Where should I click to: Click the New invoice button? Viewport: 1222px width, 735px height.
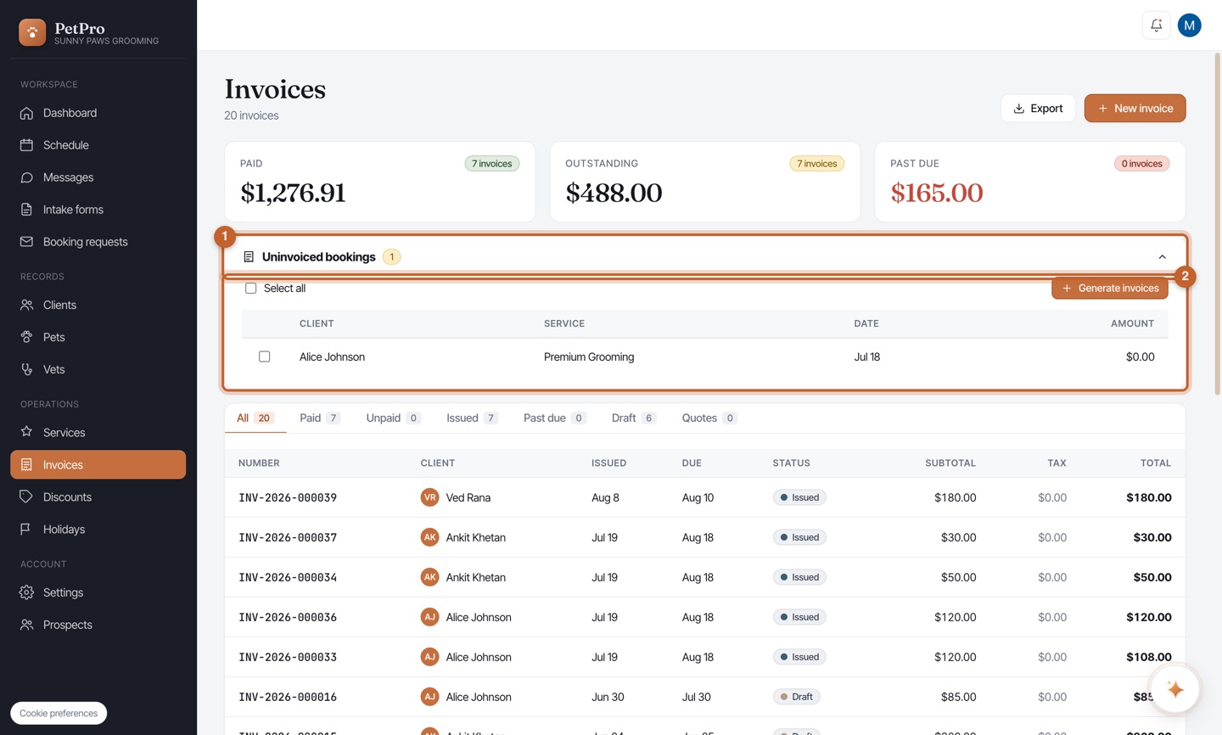(x=1135, y=109)
